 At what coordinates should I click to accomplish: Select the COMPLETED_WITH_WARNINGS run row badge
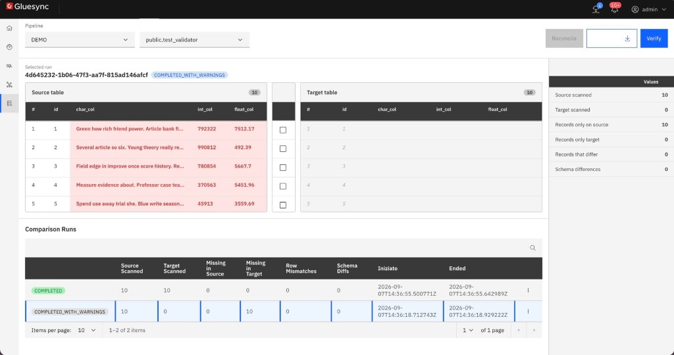pos(70,312)
